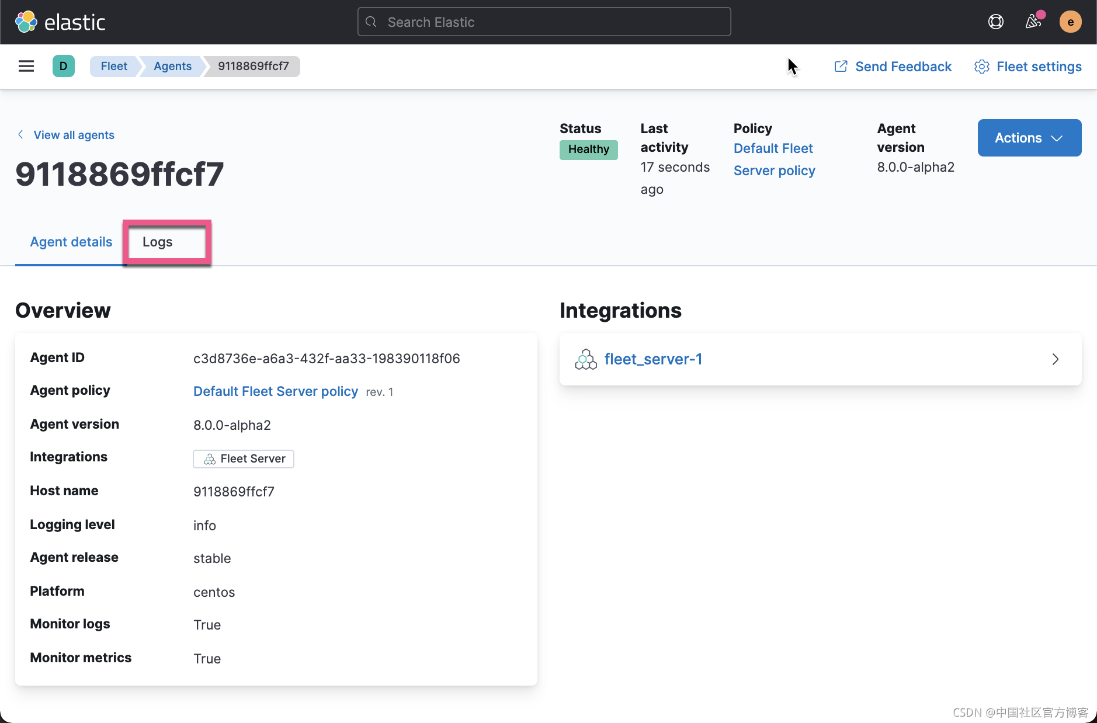Image resolution: width=1097 pixels, height=723 pixels.
Task: Click the back chevron beside View all agents
Action: point(20,135)
